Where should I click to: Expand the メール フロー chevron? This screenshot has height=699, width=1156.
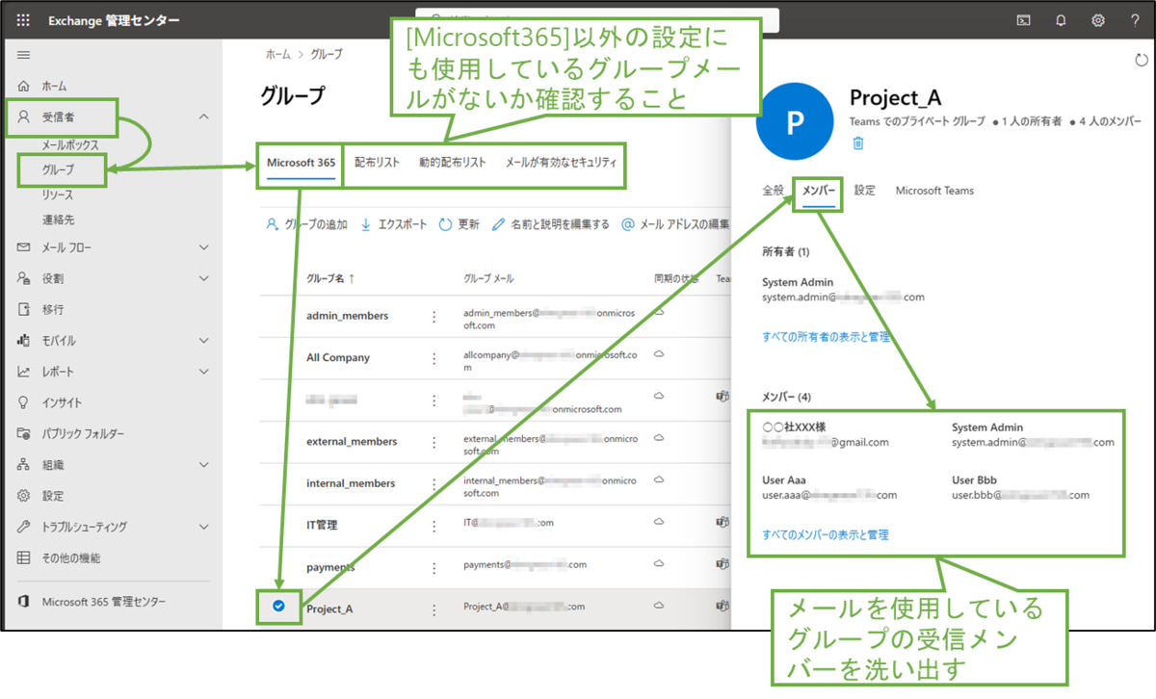click(x=203, y=247)
